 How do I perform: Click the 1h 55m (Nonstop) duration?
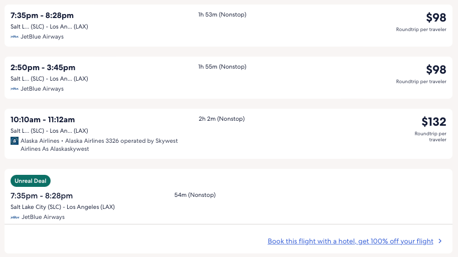coord(222,67)
